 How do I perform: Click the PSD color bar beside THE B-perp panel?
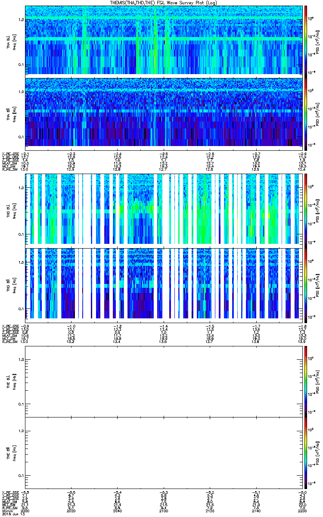306,381
